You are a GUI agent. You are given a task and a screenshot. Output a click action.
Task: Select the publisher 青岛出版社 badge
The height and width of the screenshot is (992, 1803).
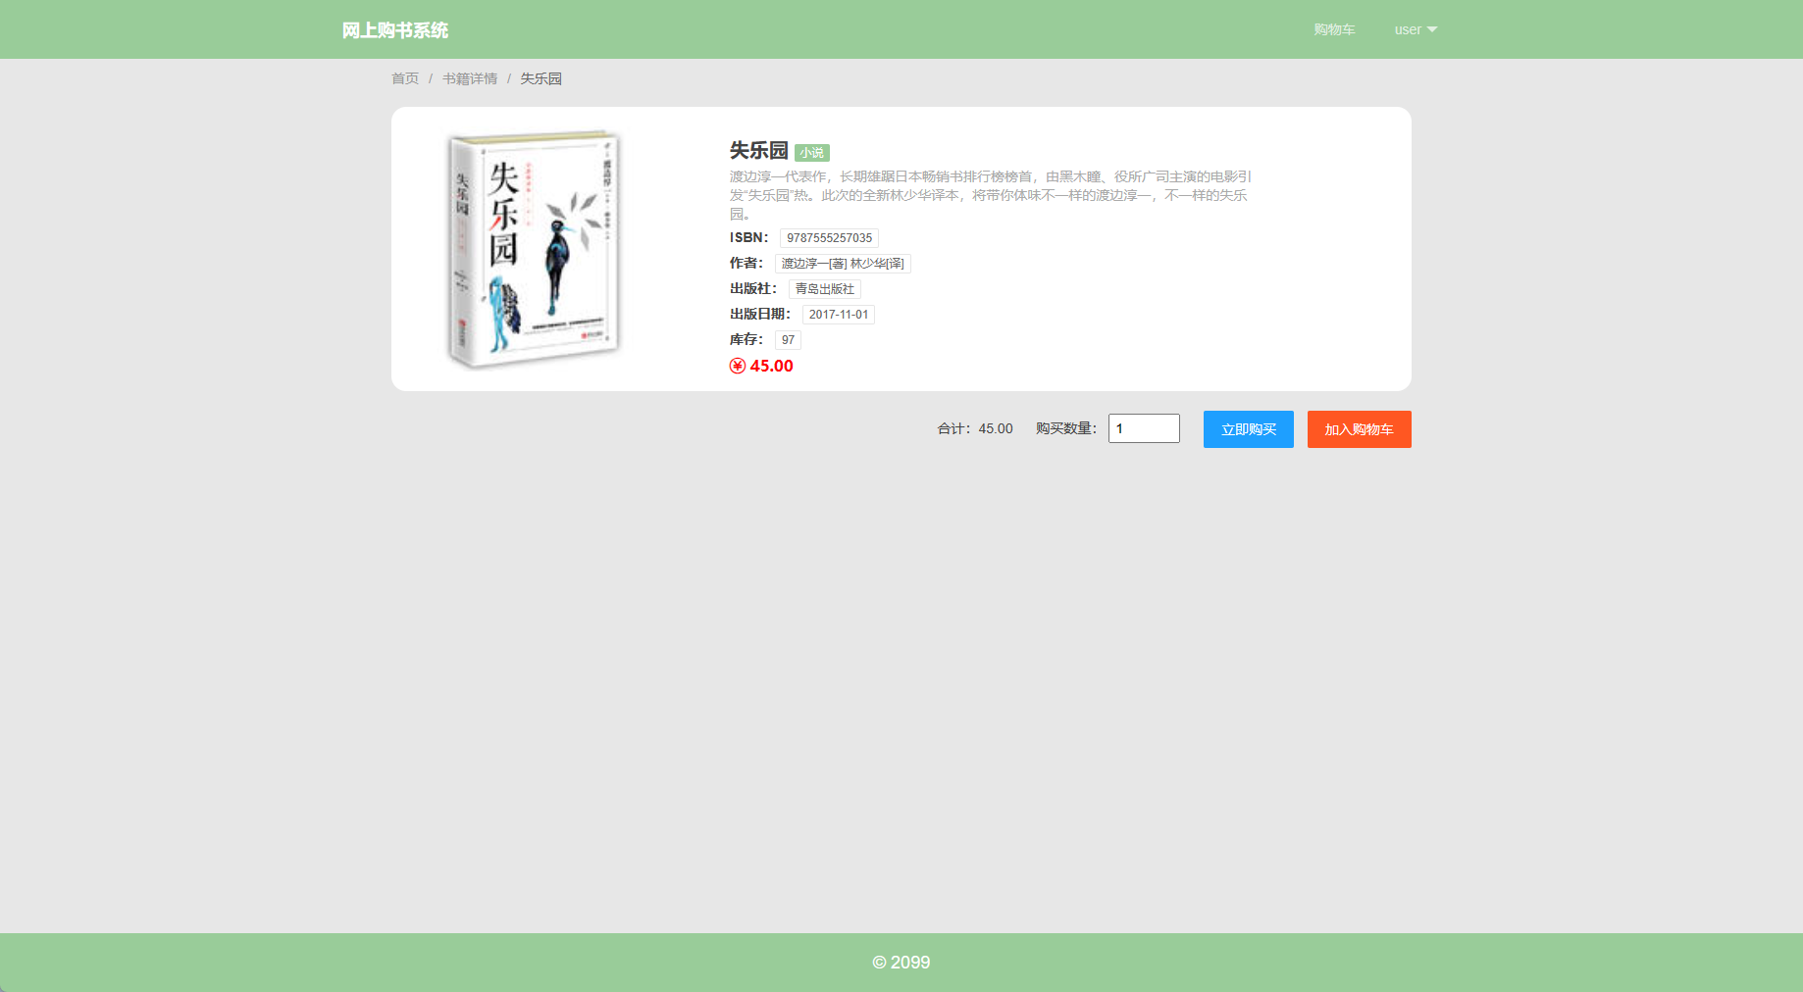pos(824,288)
